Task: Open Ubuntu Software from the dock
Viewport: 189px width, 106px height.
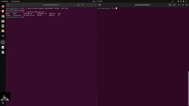Action: click(x=3, y=31)
